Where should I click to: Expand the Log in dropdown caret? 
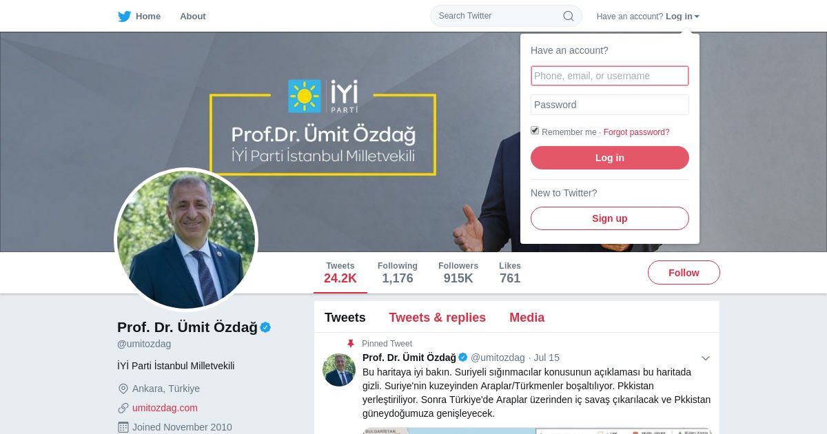click(697, 17)
